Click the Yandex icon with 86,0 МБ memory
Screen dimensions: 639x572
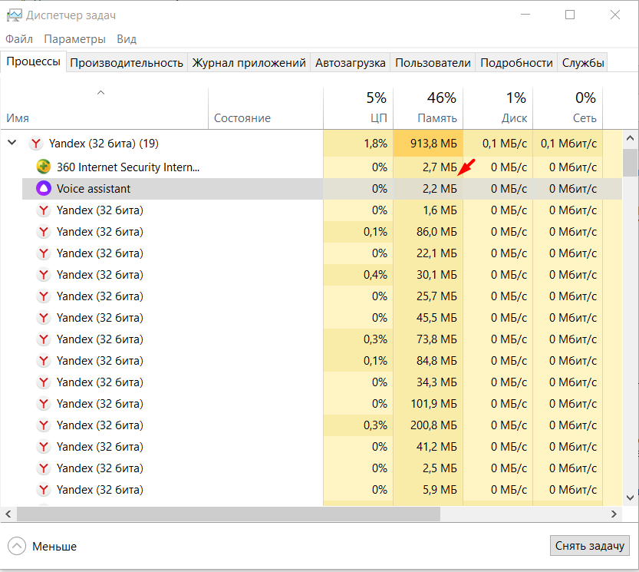click(44, 231)
